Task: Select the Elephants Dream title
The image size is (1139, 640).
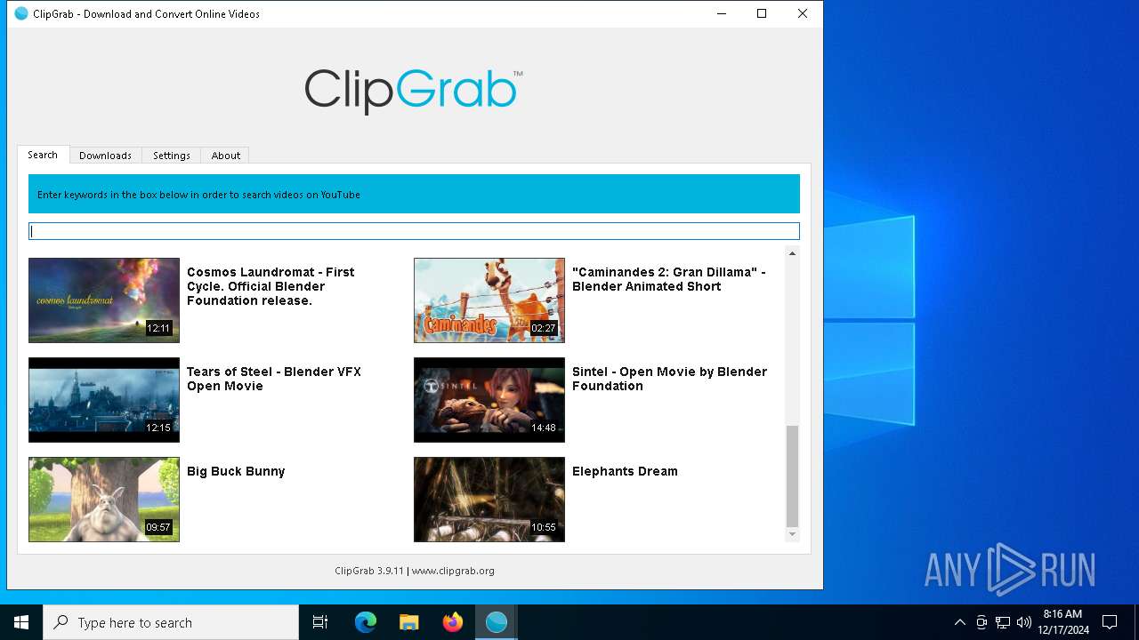Action: (625, 471)
